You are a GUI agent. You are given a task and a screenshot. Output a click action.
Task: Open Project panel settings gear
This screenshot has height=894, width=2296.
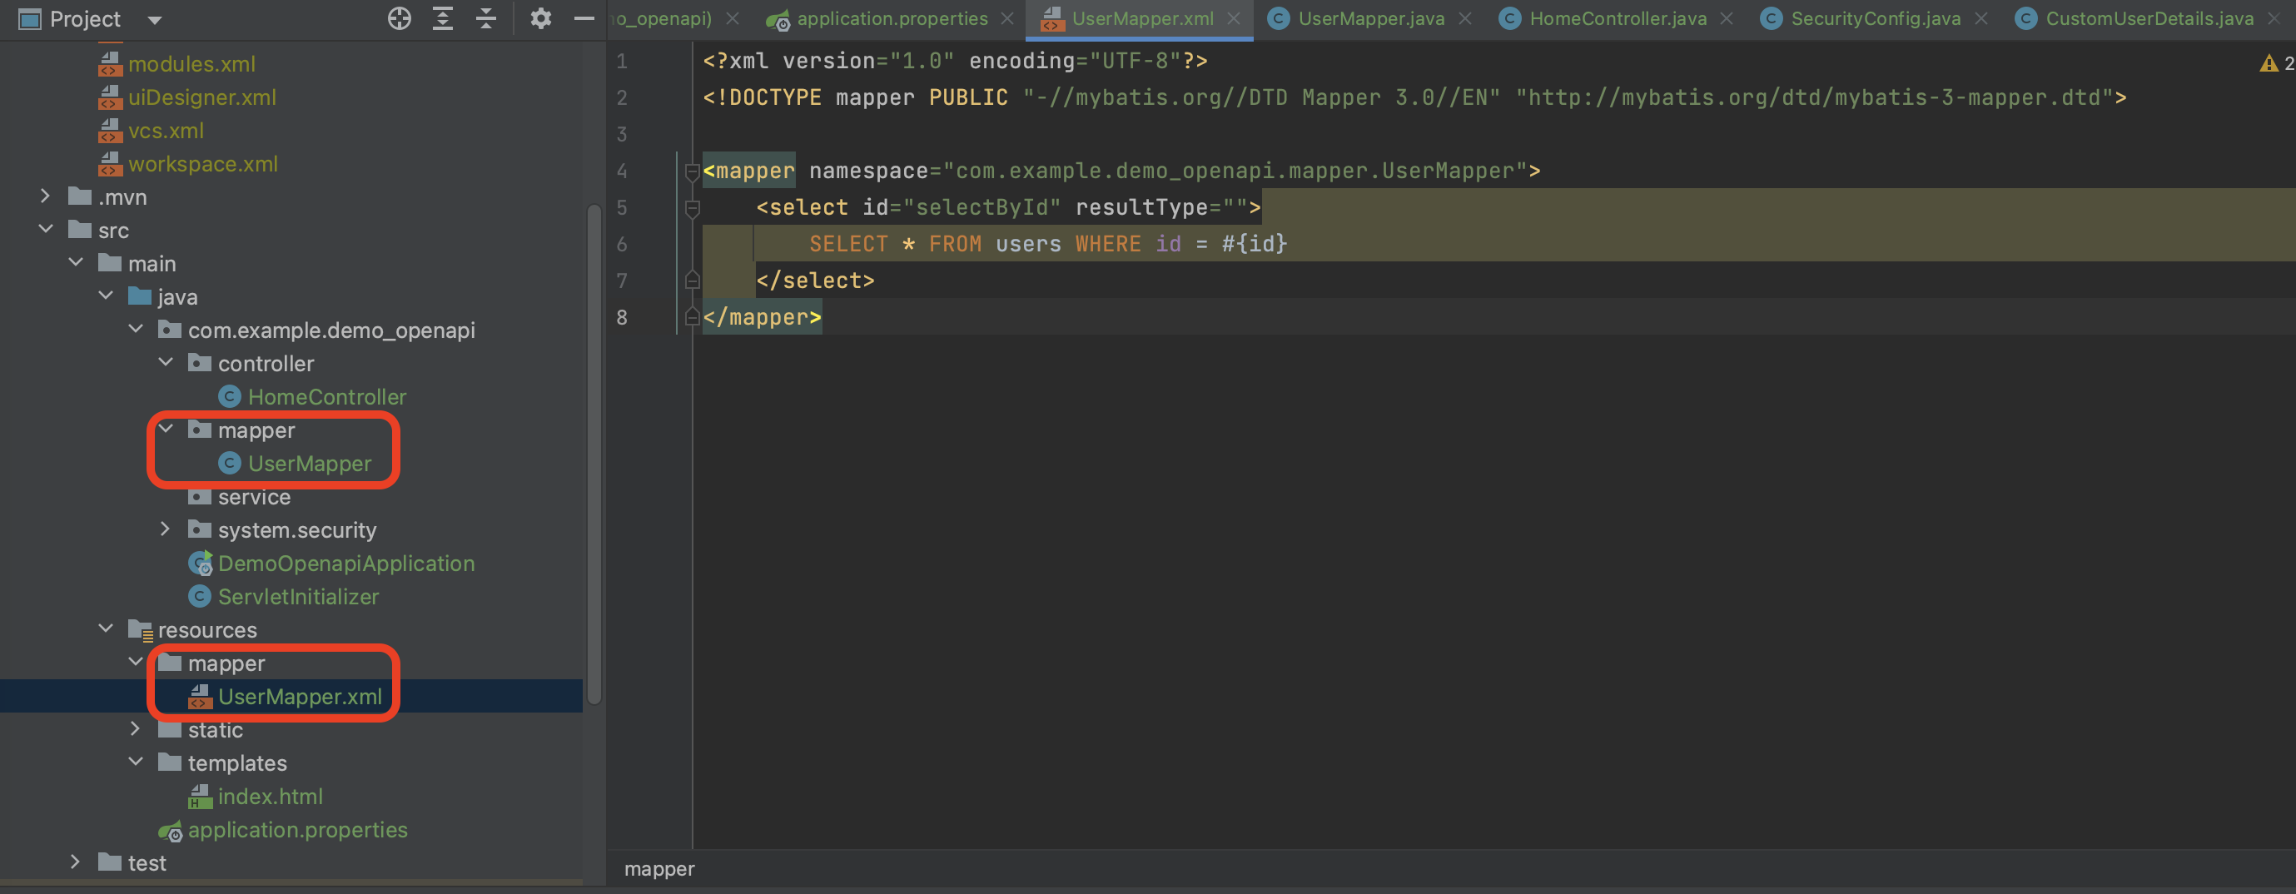click(540, 18)
